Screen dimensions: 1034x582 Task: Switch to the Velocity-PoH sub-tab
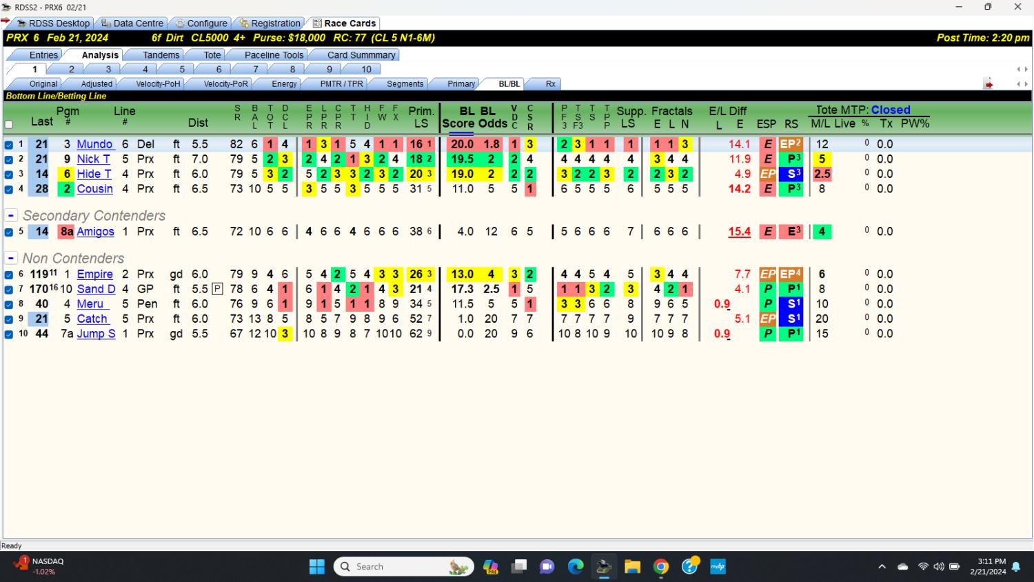tap(158, 83)
